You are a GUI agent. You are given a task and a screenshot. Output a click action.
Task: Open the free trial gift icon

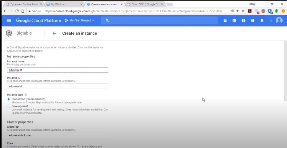pyautogui.click(x=225, y=21)
